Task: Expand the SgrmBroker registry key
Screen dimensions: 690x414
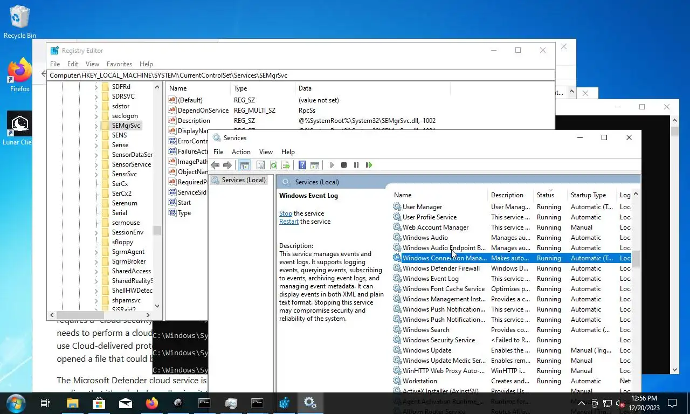Action: (96, 261)
